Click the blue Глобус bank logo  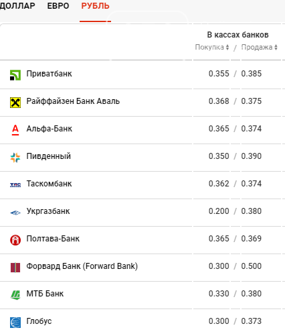(15, 323)
